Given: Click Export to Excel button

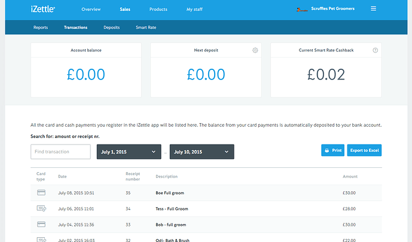Looking at the screenshot, I should click(365, 151).
